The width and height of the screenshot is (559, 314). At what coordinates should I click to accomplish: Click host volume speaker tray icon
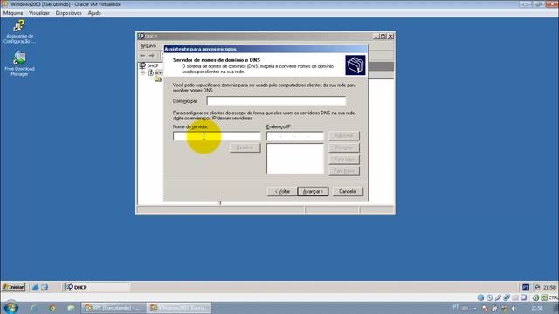(514, 308)
